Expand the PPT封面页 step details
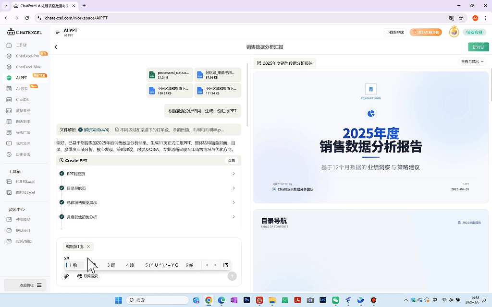492x307 pixels. (234, 174)
